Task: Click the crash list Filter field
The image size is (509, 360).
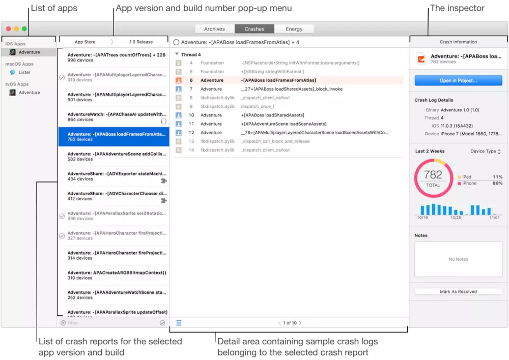Action: tap(112, 323)
